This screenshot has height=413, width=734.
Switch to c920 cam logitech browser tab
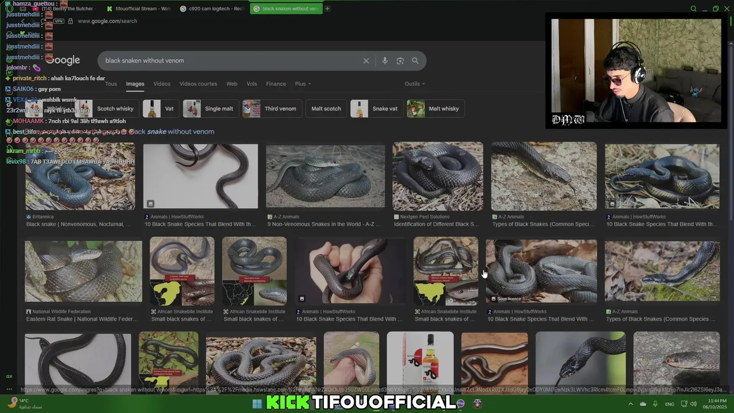pos(212,9)
